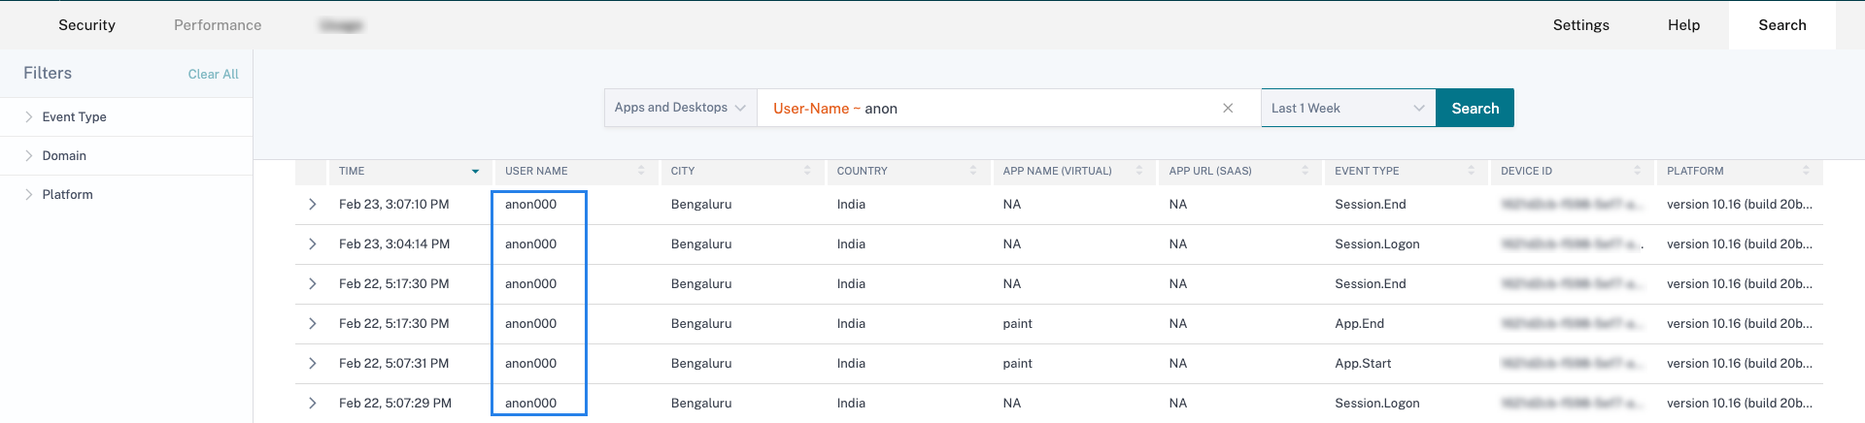Switch to the Security tab
Viewport: 1865px width, 423px height.
86,25
